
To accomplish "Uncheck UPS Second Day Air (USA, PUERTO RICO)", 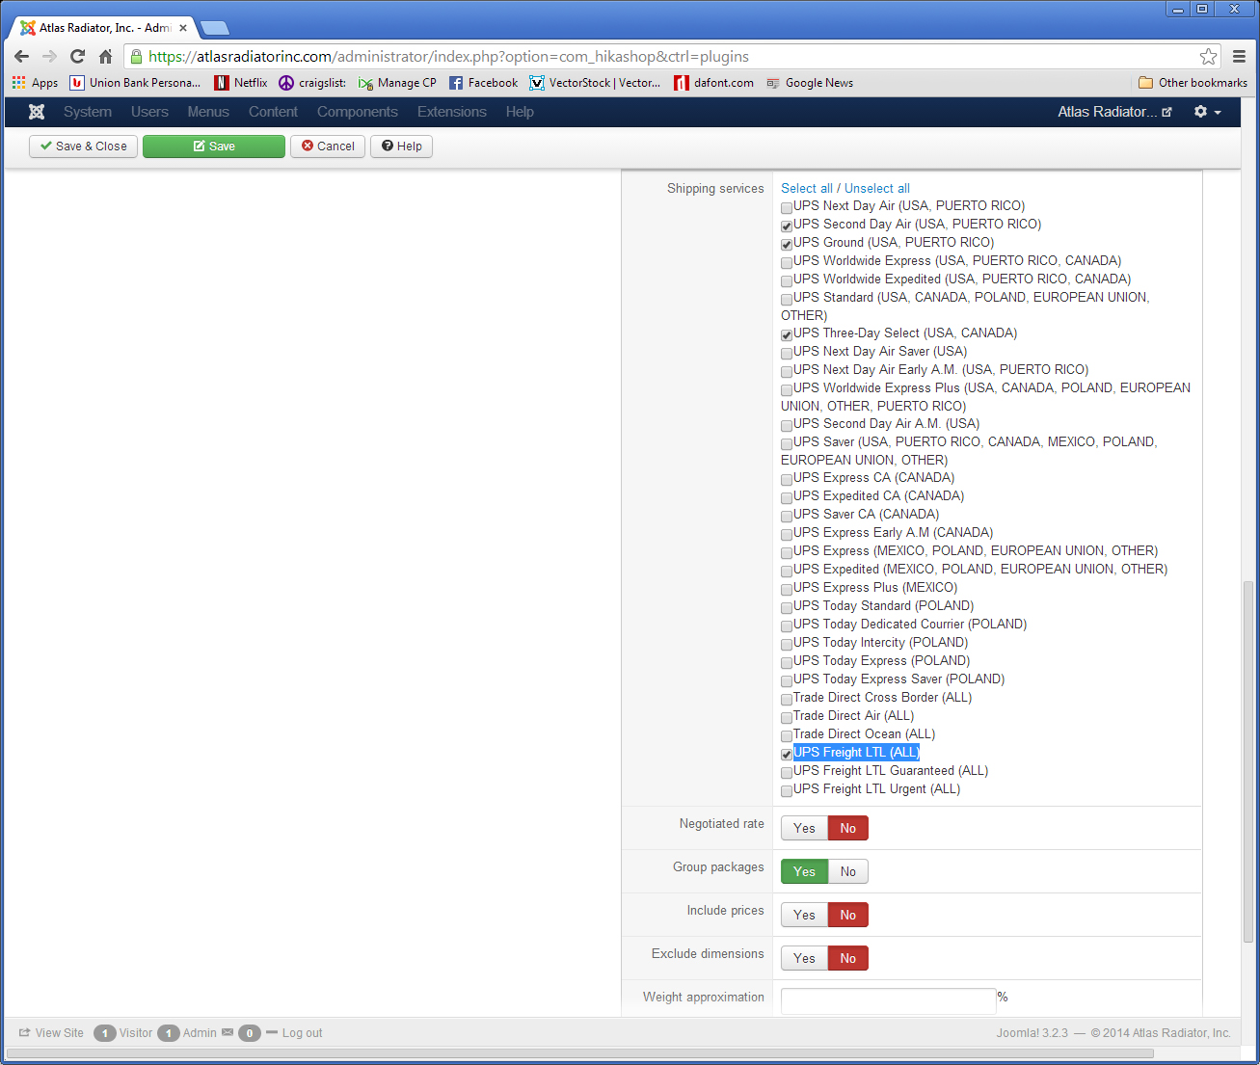I will coord(787,226).
